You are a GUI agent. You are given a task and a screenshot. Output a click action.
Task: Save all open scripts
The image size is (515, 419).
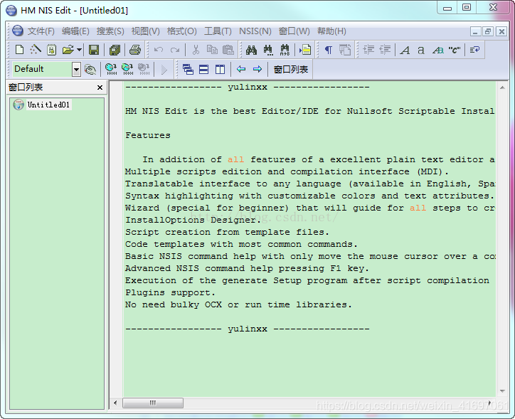(115, 50)
